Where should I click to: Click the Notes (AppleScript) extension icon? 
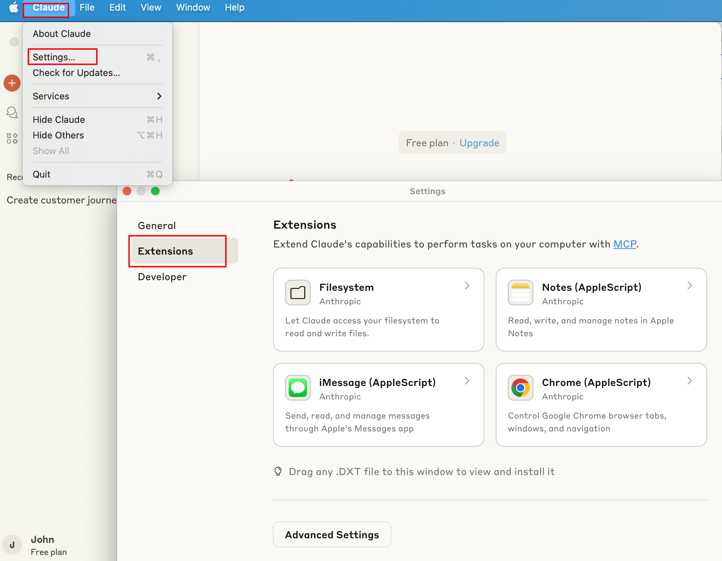pos(520,292)
